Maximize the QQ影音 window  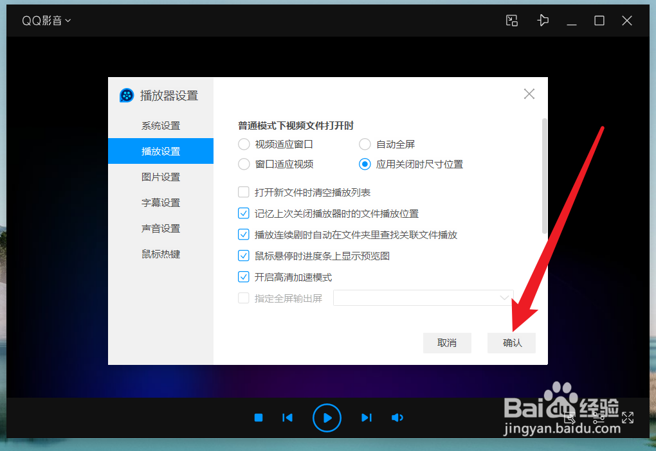pyautogui.click(x=599, y=21)
